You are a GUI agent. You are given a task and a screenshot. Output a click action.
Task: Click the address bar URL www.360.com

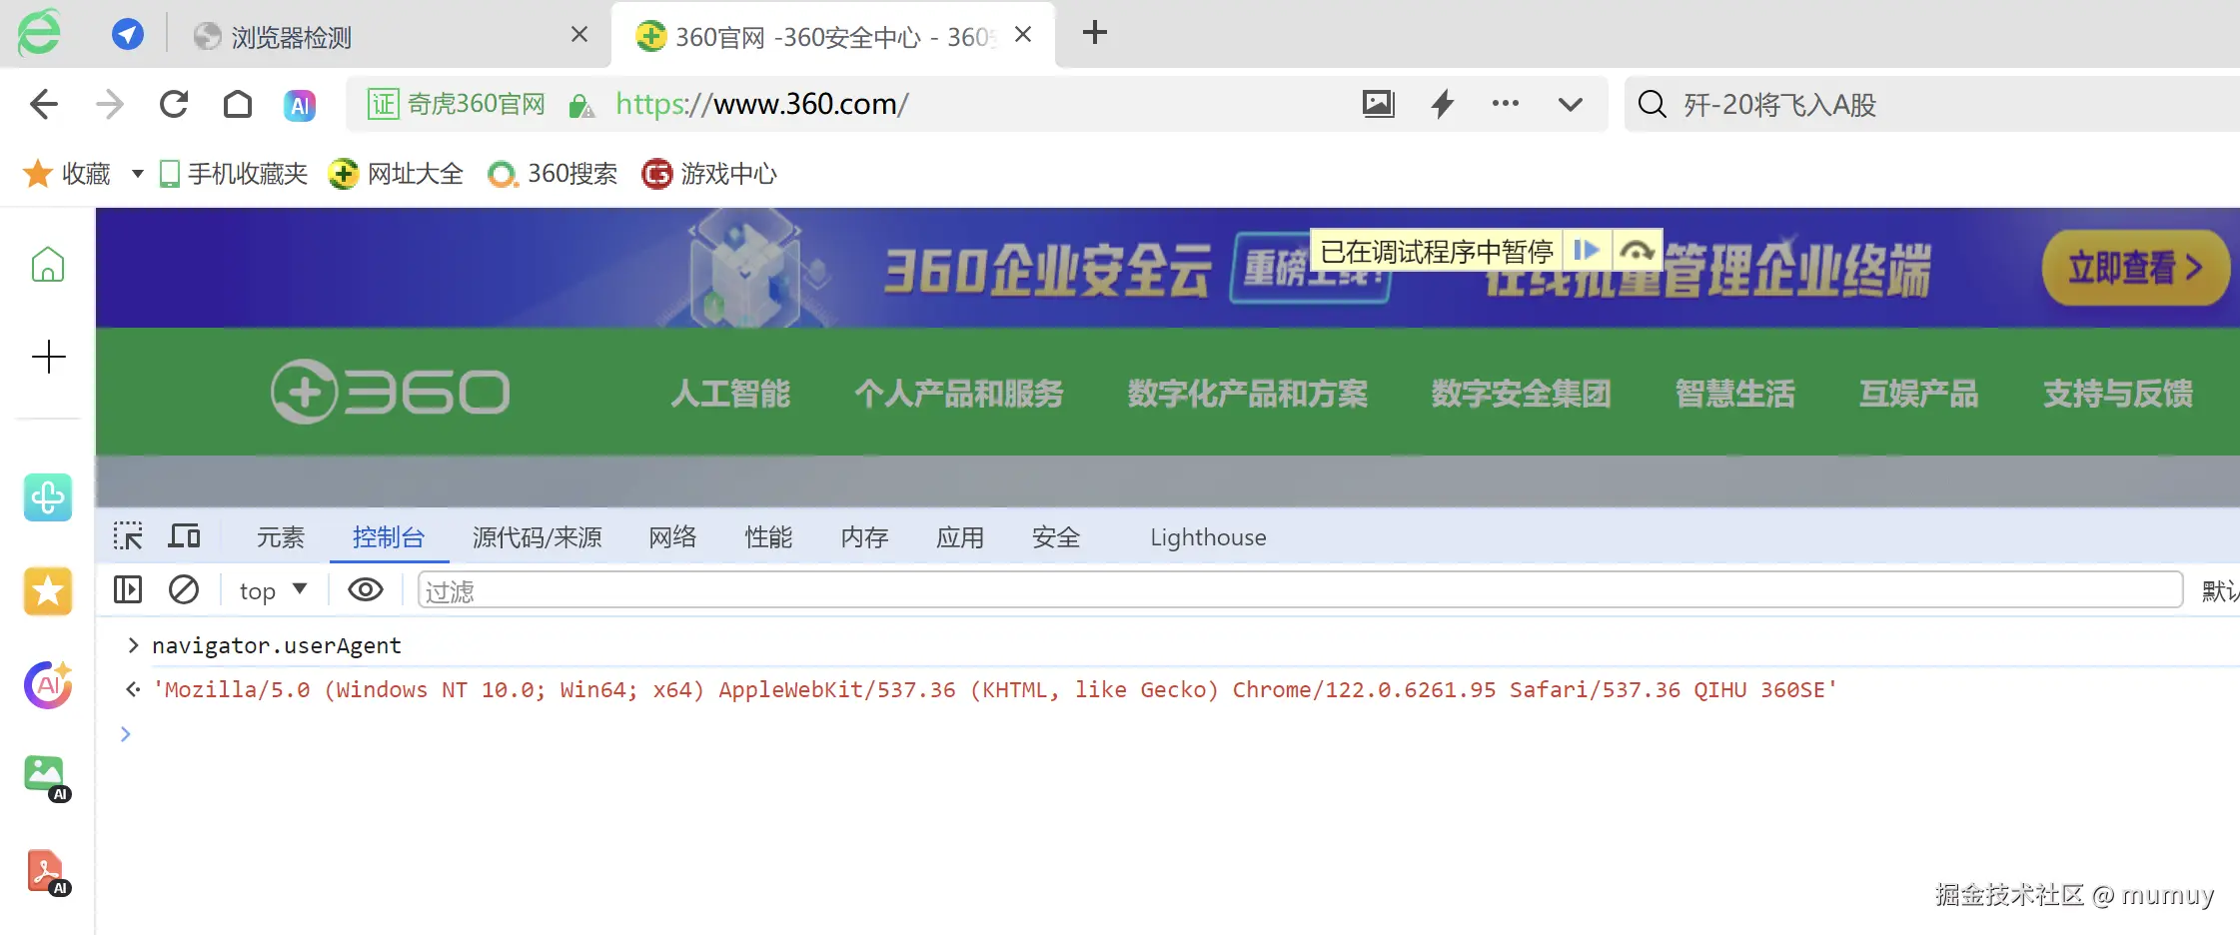pyautogui.click(x=762, y=104)
